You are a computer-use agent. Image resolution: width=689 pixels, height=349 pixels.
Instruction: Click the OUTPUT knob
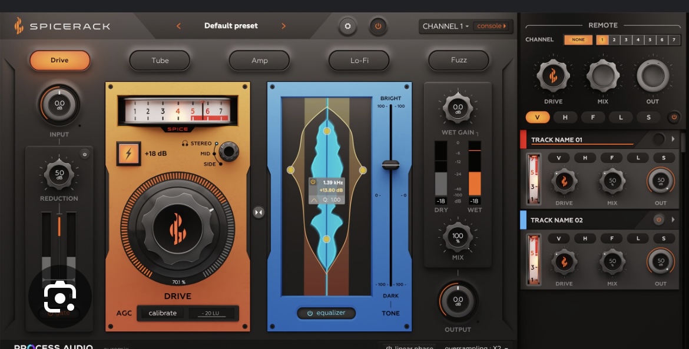pos(458,301)
